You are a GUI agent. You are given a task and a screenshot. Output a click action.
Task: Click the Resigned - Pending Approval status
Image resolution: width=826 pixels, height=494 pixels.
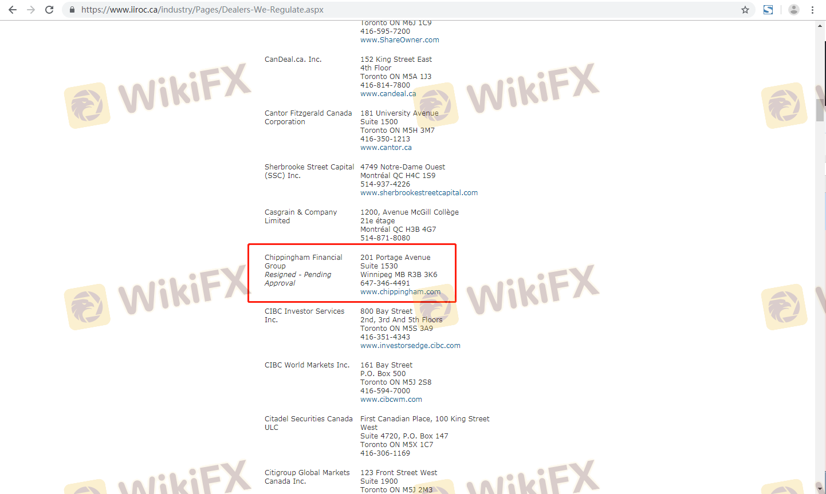point(298,279)
